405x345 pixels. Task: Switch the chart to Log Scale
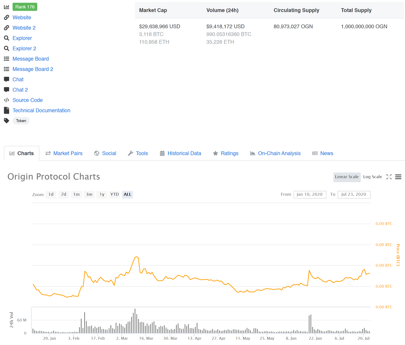tap(373, 177)
